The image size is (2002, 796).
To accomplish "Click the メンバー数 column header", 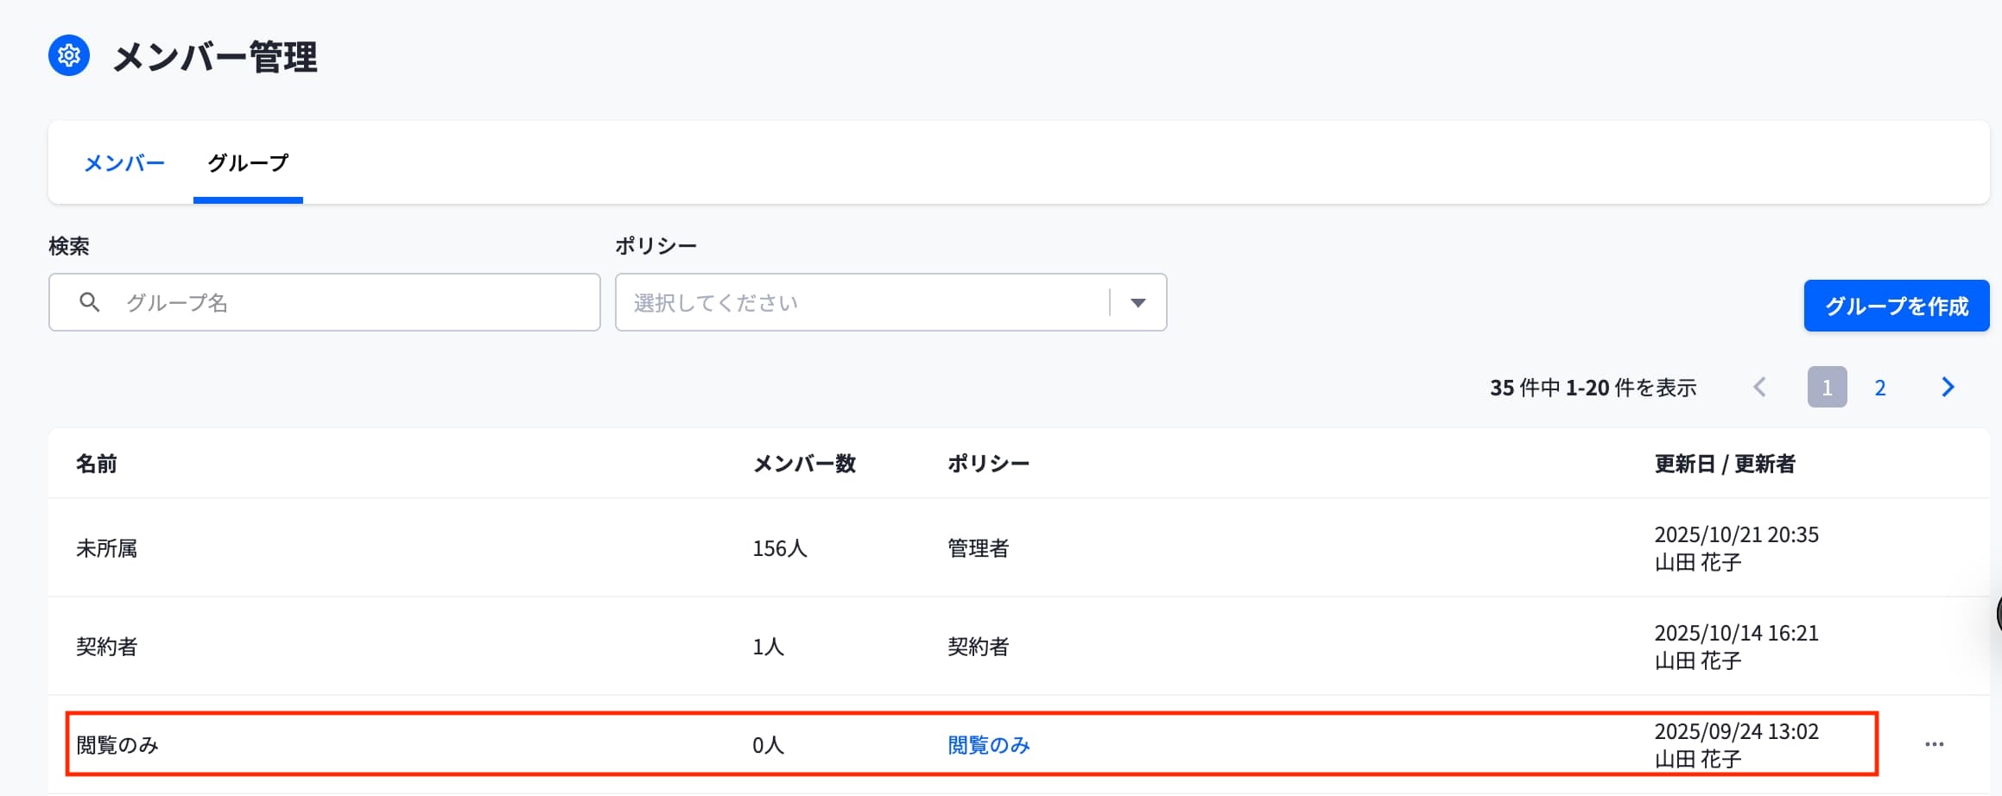I will (x=805, y=464).
